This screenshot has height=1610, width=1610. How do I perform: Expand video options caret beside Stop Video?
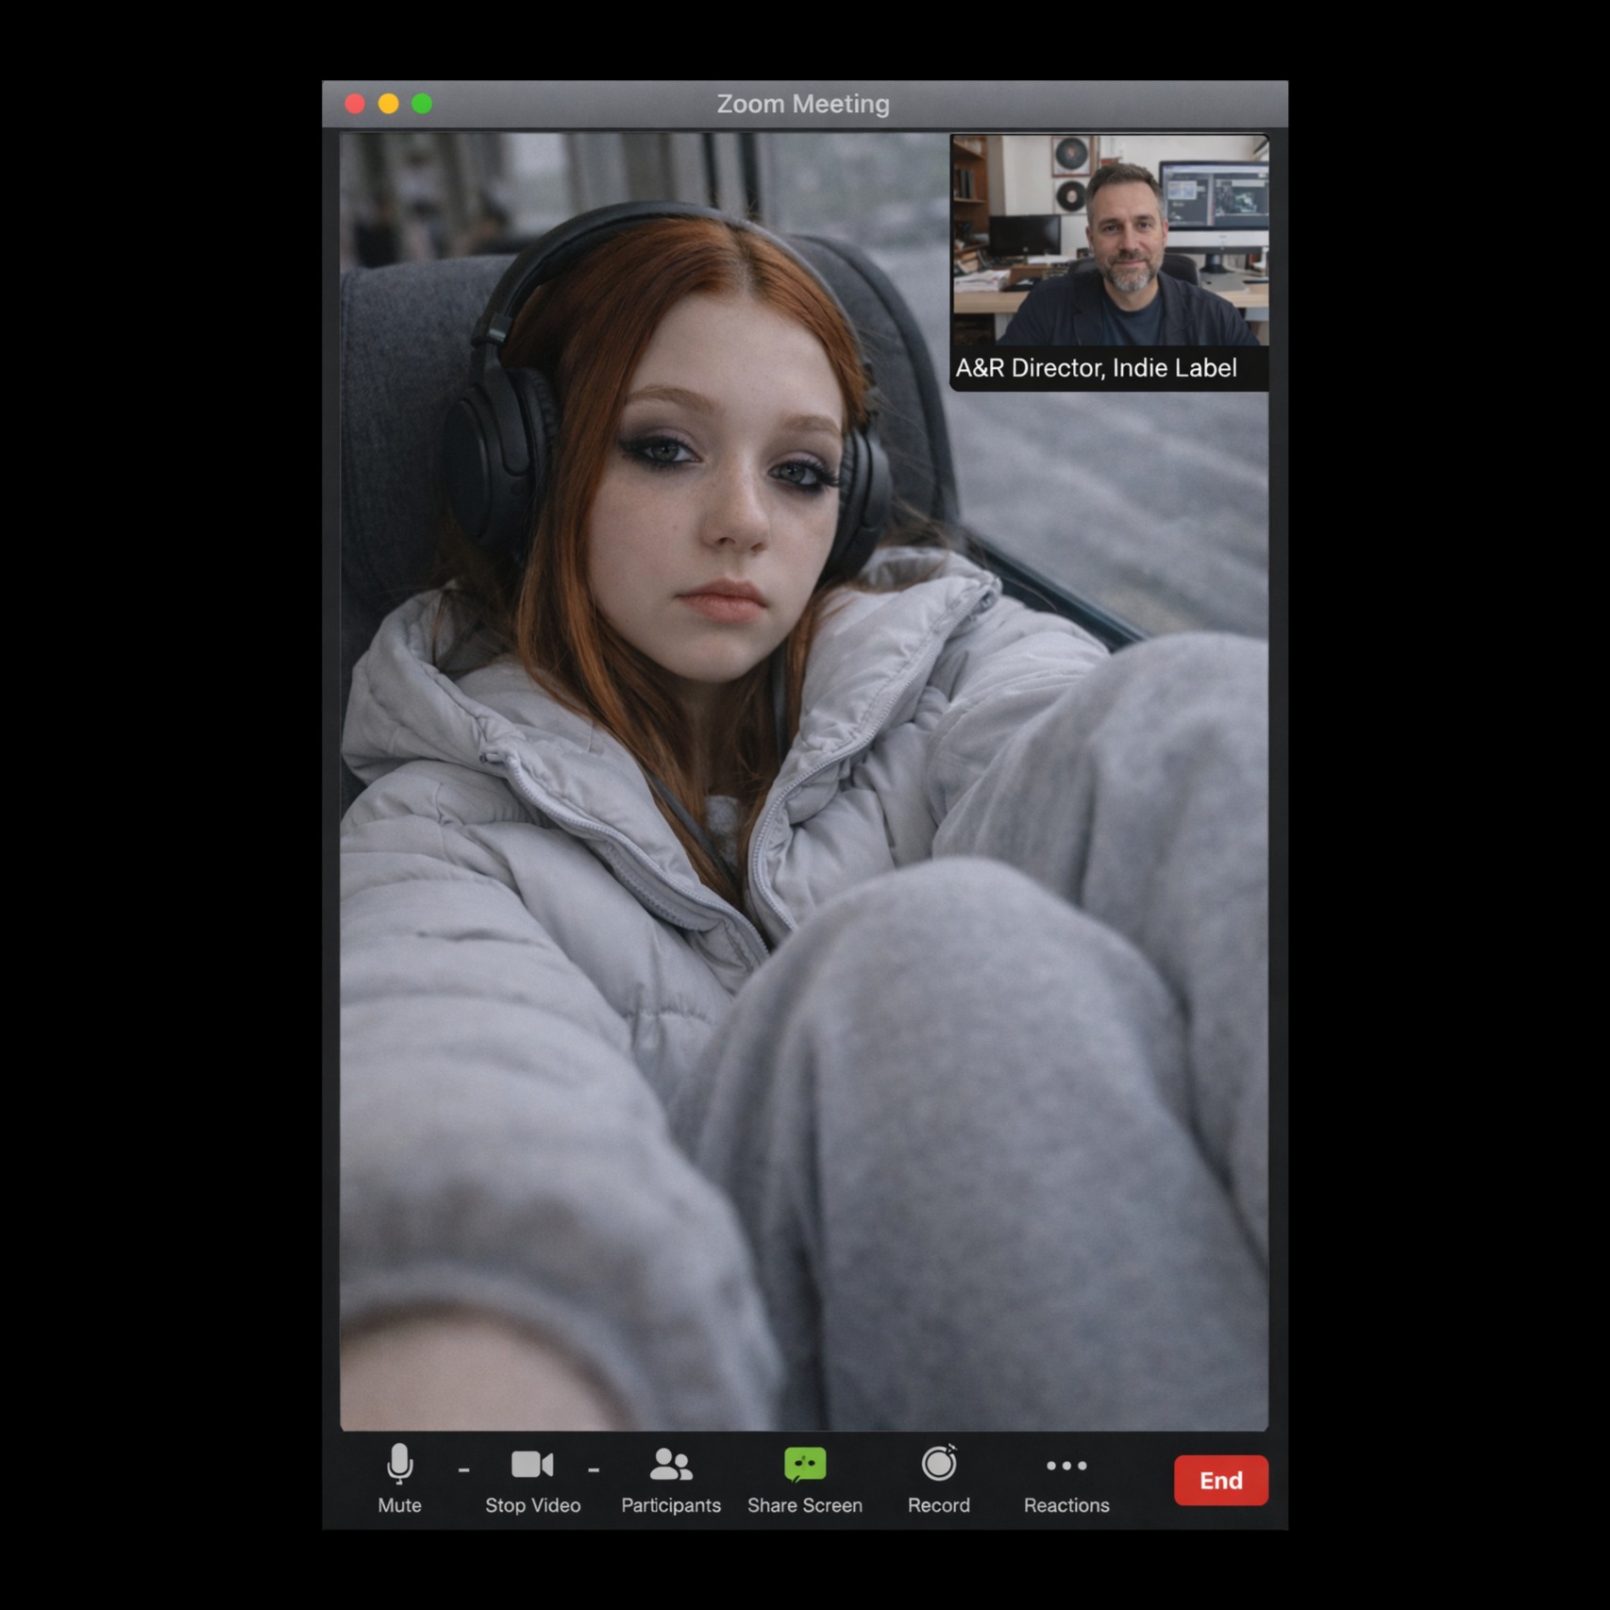pyautogui.click(x=594, y=1470)
